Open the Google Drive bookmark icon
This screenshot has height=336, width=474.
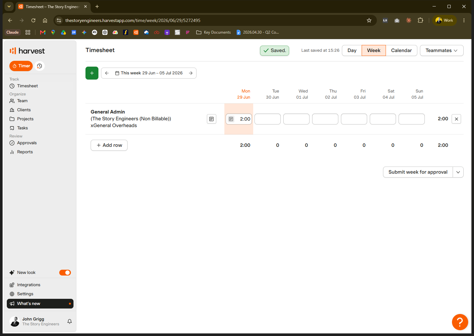(63, 32)
